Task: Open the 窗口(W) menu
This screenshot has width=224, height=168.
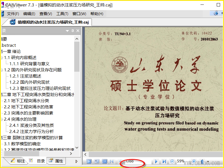Action: click(79, 14)
